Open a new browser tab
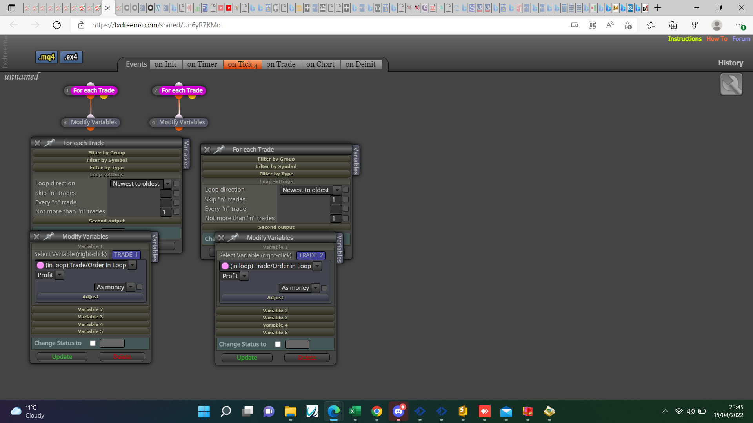The image size is (753, 423). [x=658, y=8]
